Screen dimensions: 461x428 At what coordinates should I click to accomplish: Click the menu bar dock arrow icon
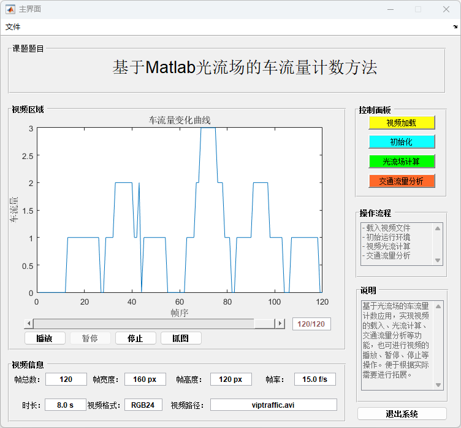[455, 27]
